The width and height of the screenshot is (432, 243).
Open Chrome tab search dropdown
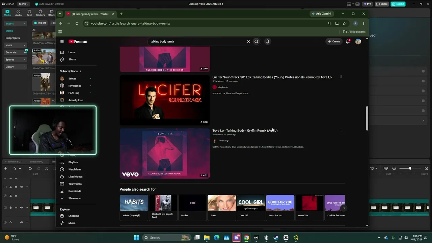[60, 14]
